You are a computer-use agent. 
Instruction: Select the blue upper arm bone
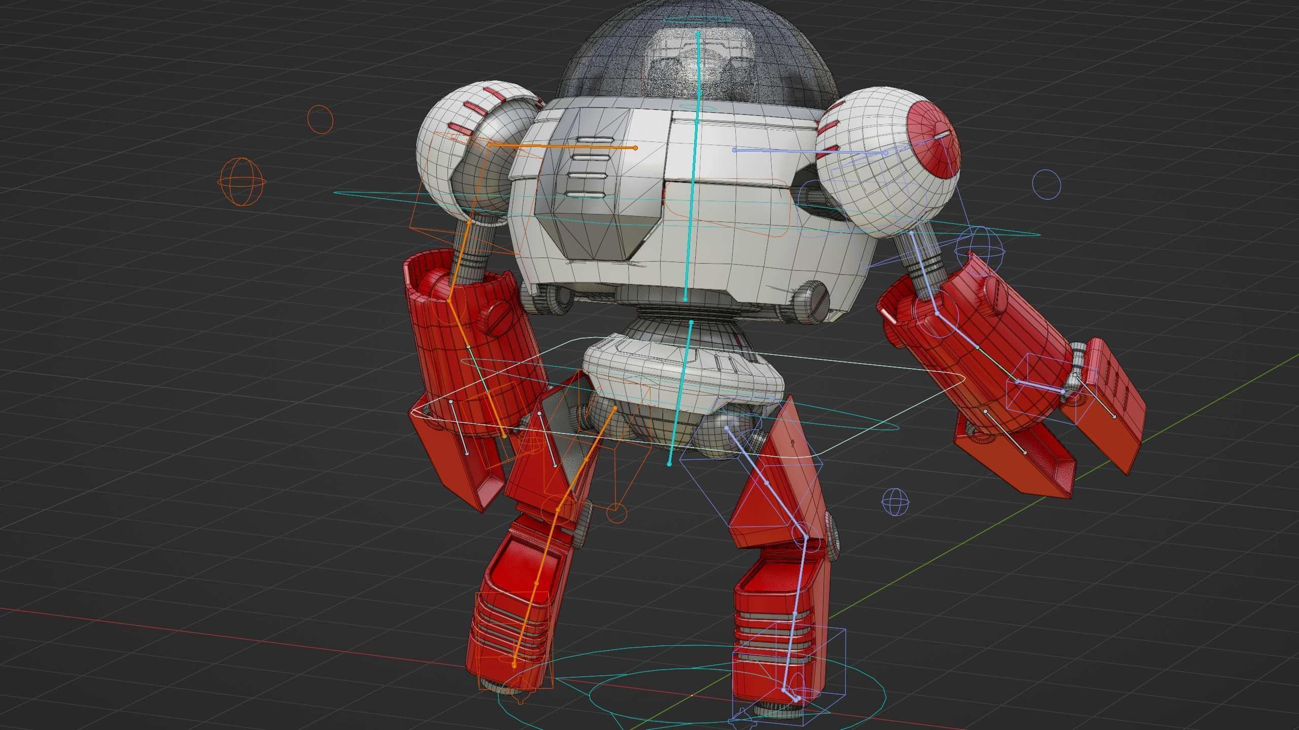point(924,273)
